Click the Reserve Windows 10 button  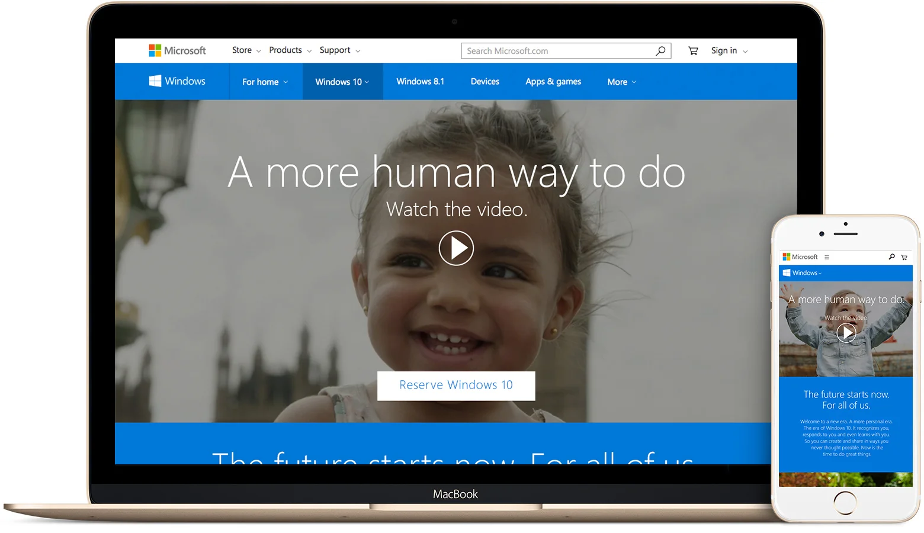click(456, 385)
